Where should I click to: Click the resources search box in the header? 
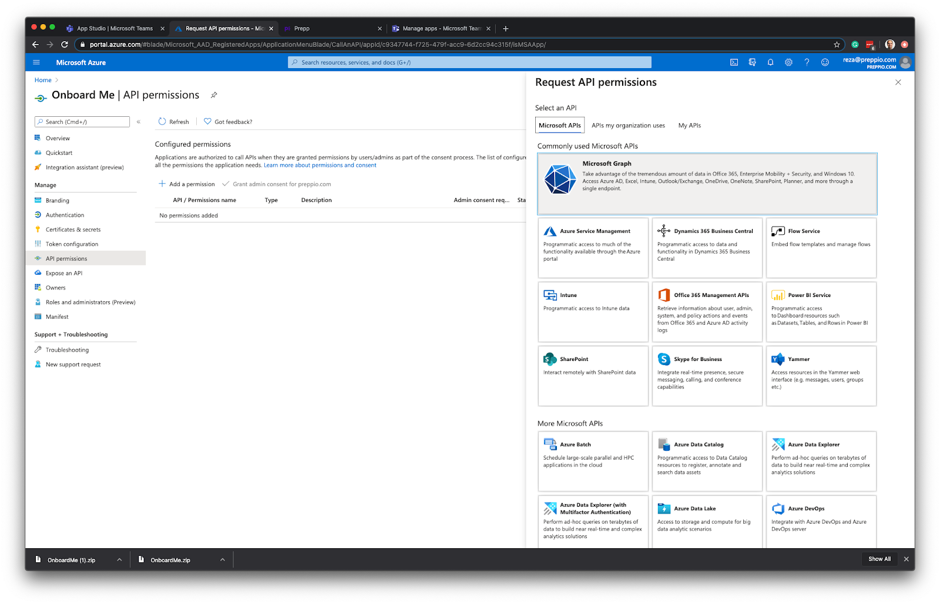468,62
